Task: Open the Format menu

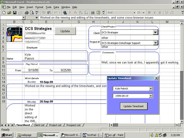Action: [x=39, y=7]
